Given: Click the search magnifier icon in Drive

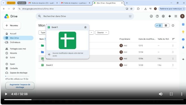Looking at the screenshot, I should click(40, 16).
